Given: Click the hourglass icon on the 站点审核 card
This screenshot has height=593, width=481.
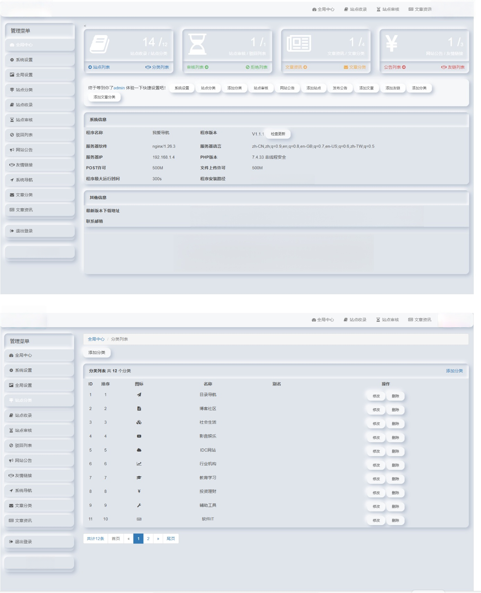Looking at the screenshot, I should [x=197, y=44].
